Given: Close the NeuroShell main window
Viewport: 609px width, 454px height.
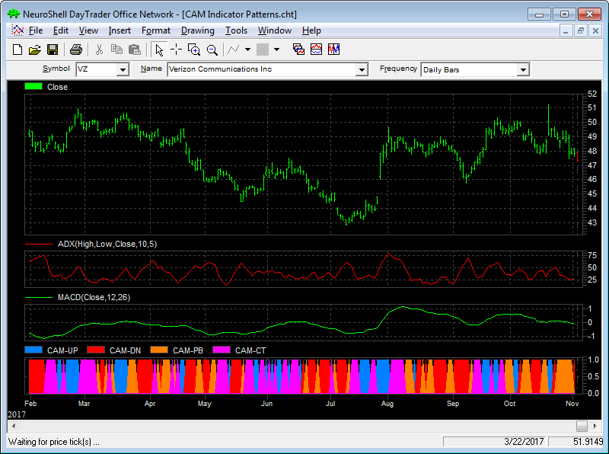Looking at the screenshot, I should coord(589,14).
